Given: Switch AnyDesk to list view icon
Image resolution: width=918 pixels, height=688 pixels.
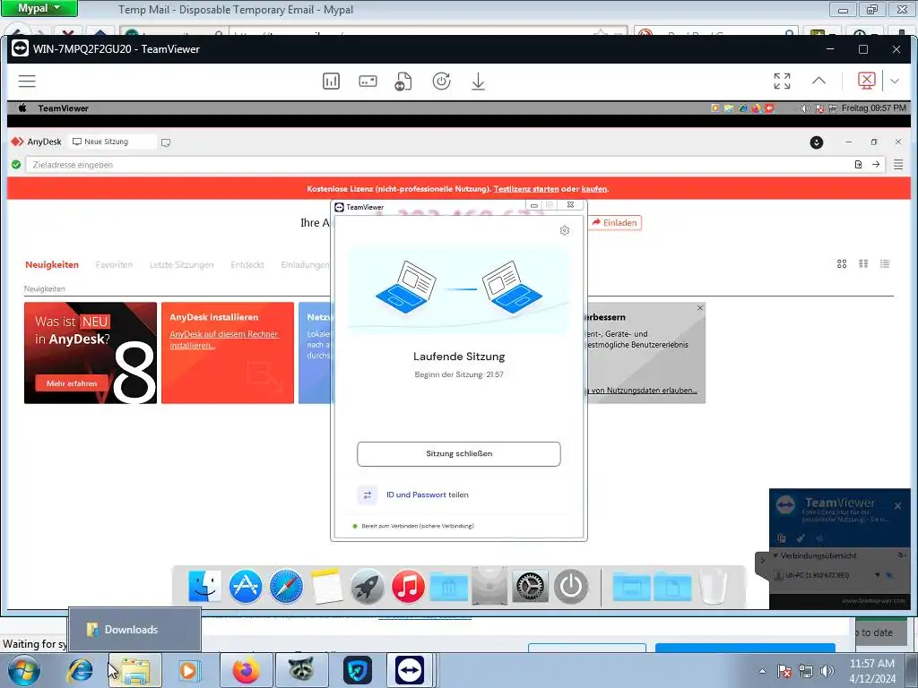Looking at the screenshot, I should pyautogui.click(x=885, y=264).
